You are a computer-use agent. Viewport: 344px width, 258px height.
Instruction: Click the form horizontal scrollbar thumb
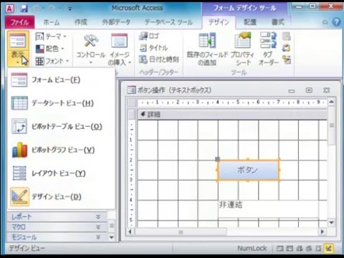pos(181,231)
